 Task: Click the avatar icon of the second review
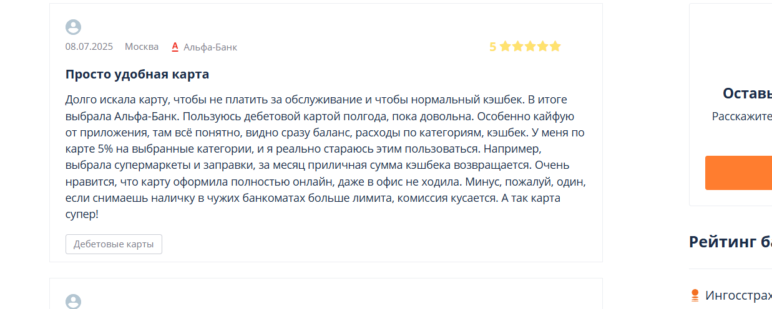pos(73,302)
